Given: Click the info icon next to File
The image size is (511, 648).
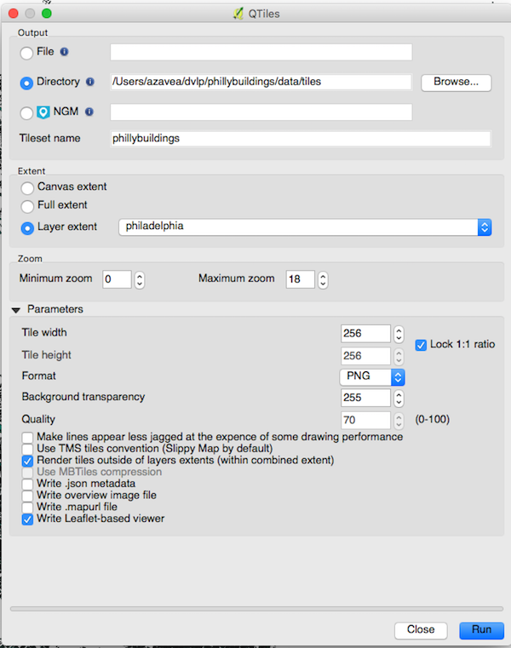Looking at the screenshot, I should point(64,52).
